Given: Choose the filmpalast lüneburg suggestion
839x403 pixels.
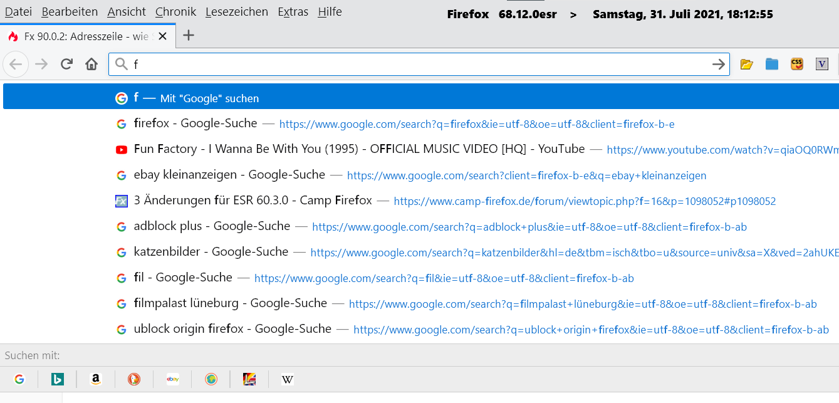Looking at the screenshot, I should [x=231, y=303].
